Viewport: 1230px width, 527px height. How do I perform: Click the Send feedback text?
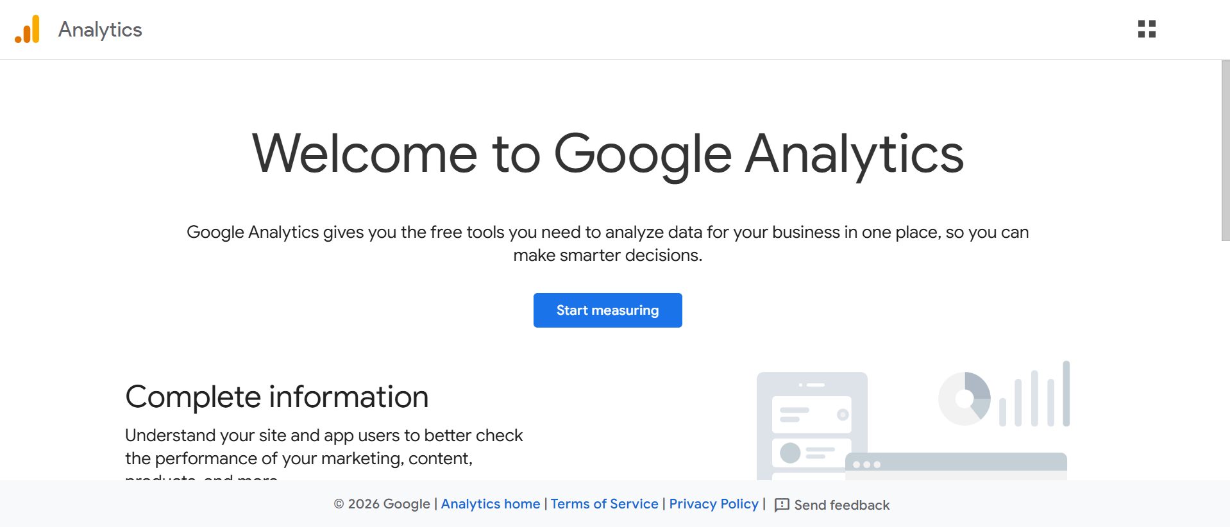pos(841,505)
